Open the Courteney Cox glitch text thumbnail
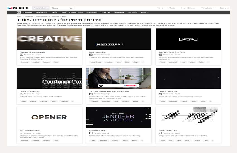 (49, 78)
